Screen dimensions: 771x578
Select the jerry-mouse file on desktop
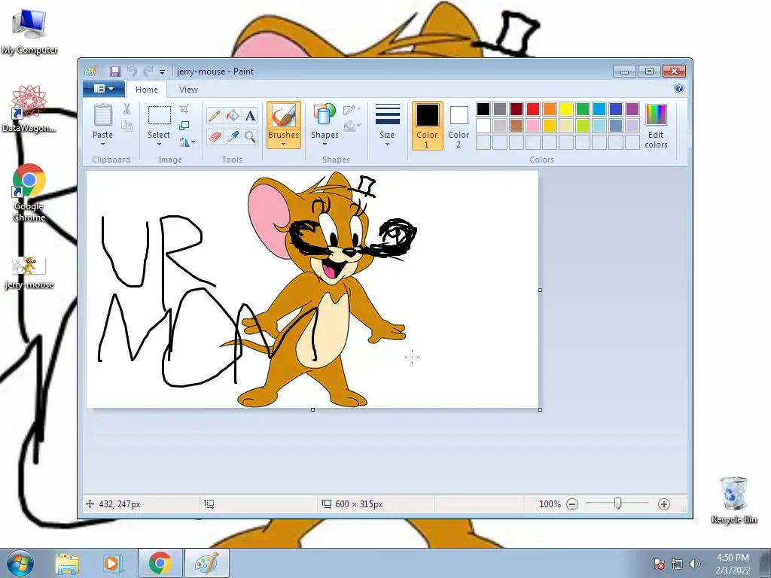pyautogui.click(x=29, y=272)
